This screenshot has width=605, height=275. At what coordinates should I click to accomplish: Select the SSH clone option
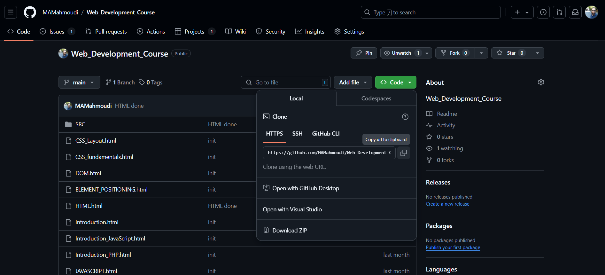point(297,134)
